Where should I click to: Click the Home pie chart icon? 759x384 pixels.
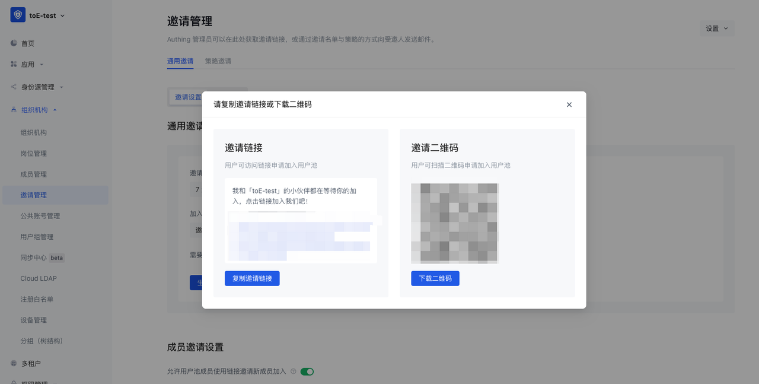click(14, 43)
